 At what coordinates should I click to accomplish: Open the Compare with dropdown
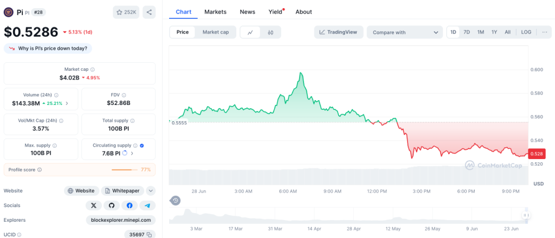[x=404, y=32]
